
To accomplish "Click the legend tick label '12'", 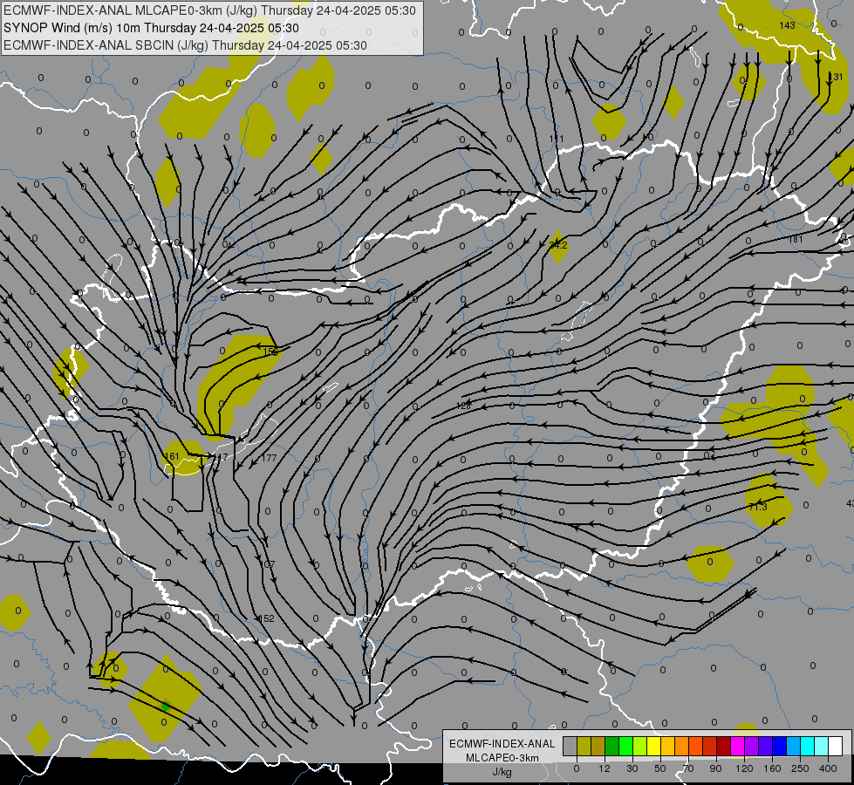I will tap(605, 768).
